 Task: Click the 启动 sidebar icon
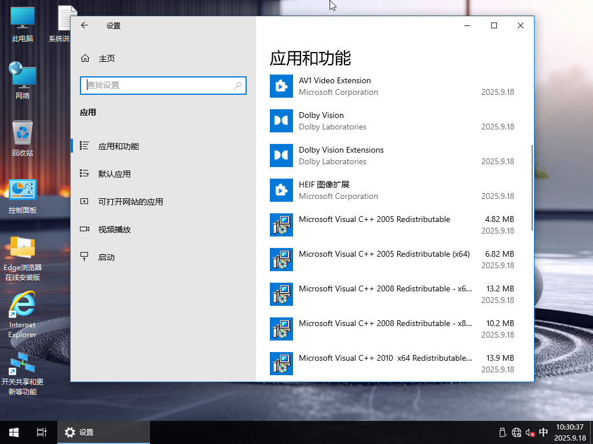85,257
